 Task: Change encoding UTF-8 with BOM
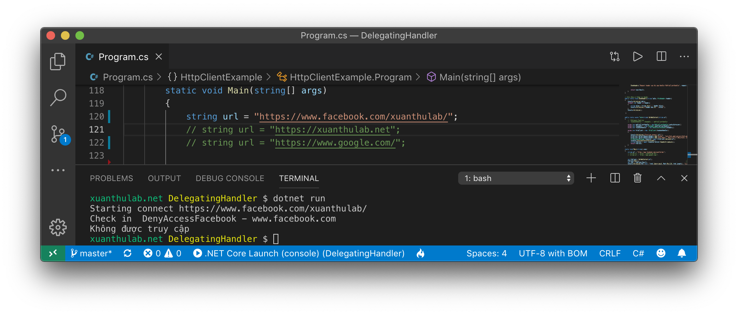[x=553, y=253]
